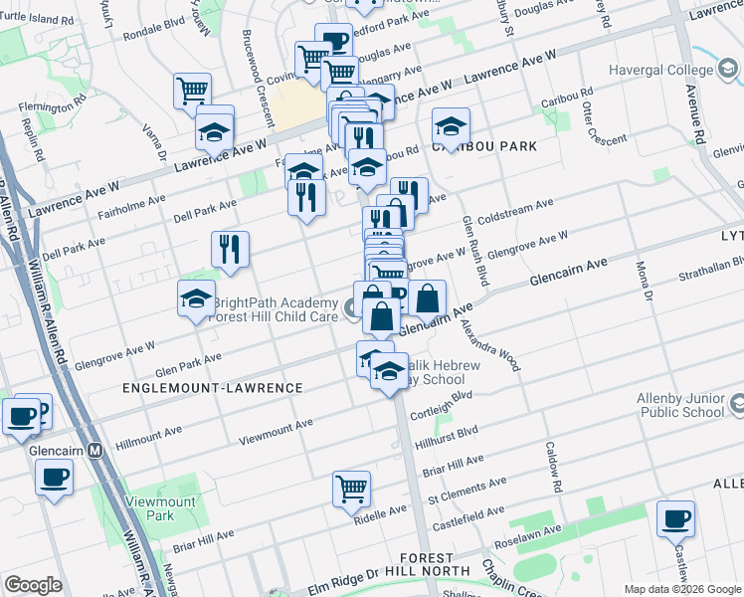Click the Map data ©2026 Google attribution
This screenshot has width=744, height=597.
[x=682, y=590]
